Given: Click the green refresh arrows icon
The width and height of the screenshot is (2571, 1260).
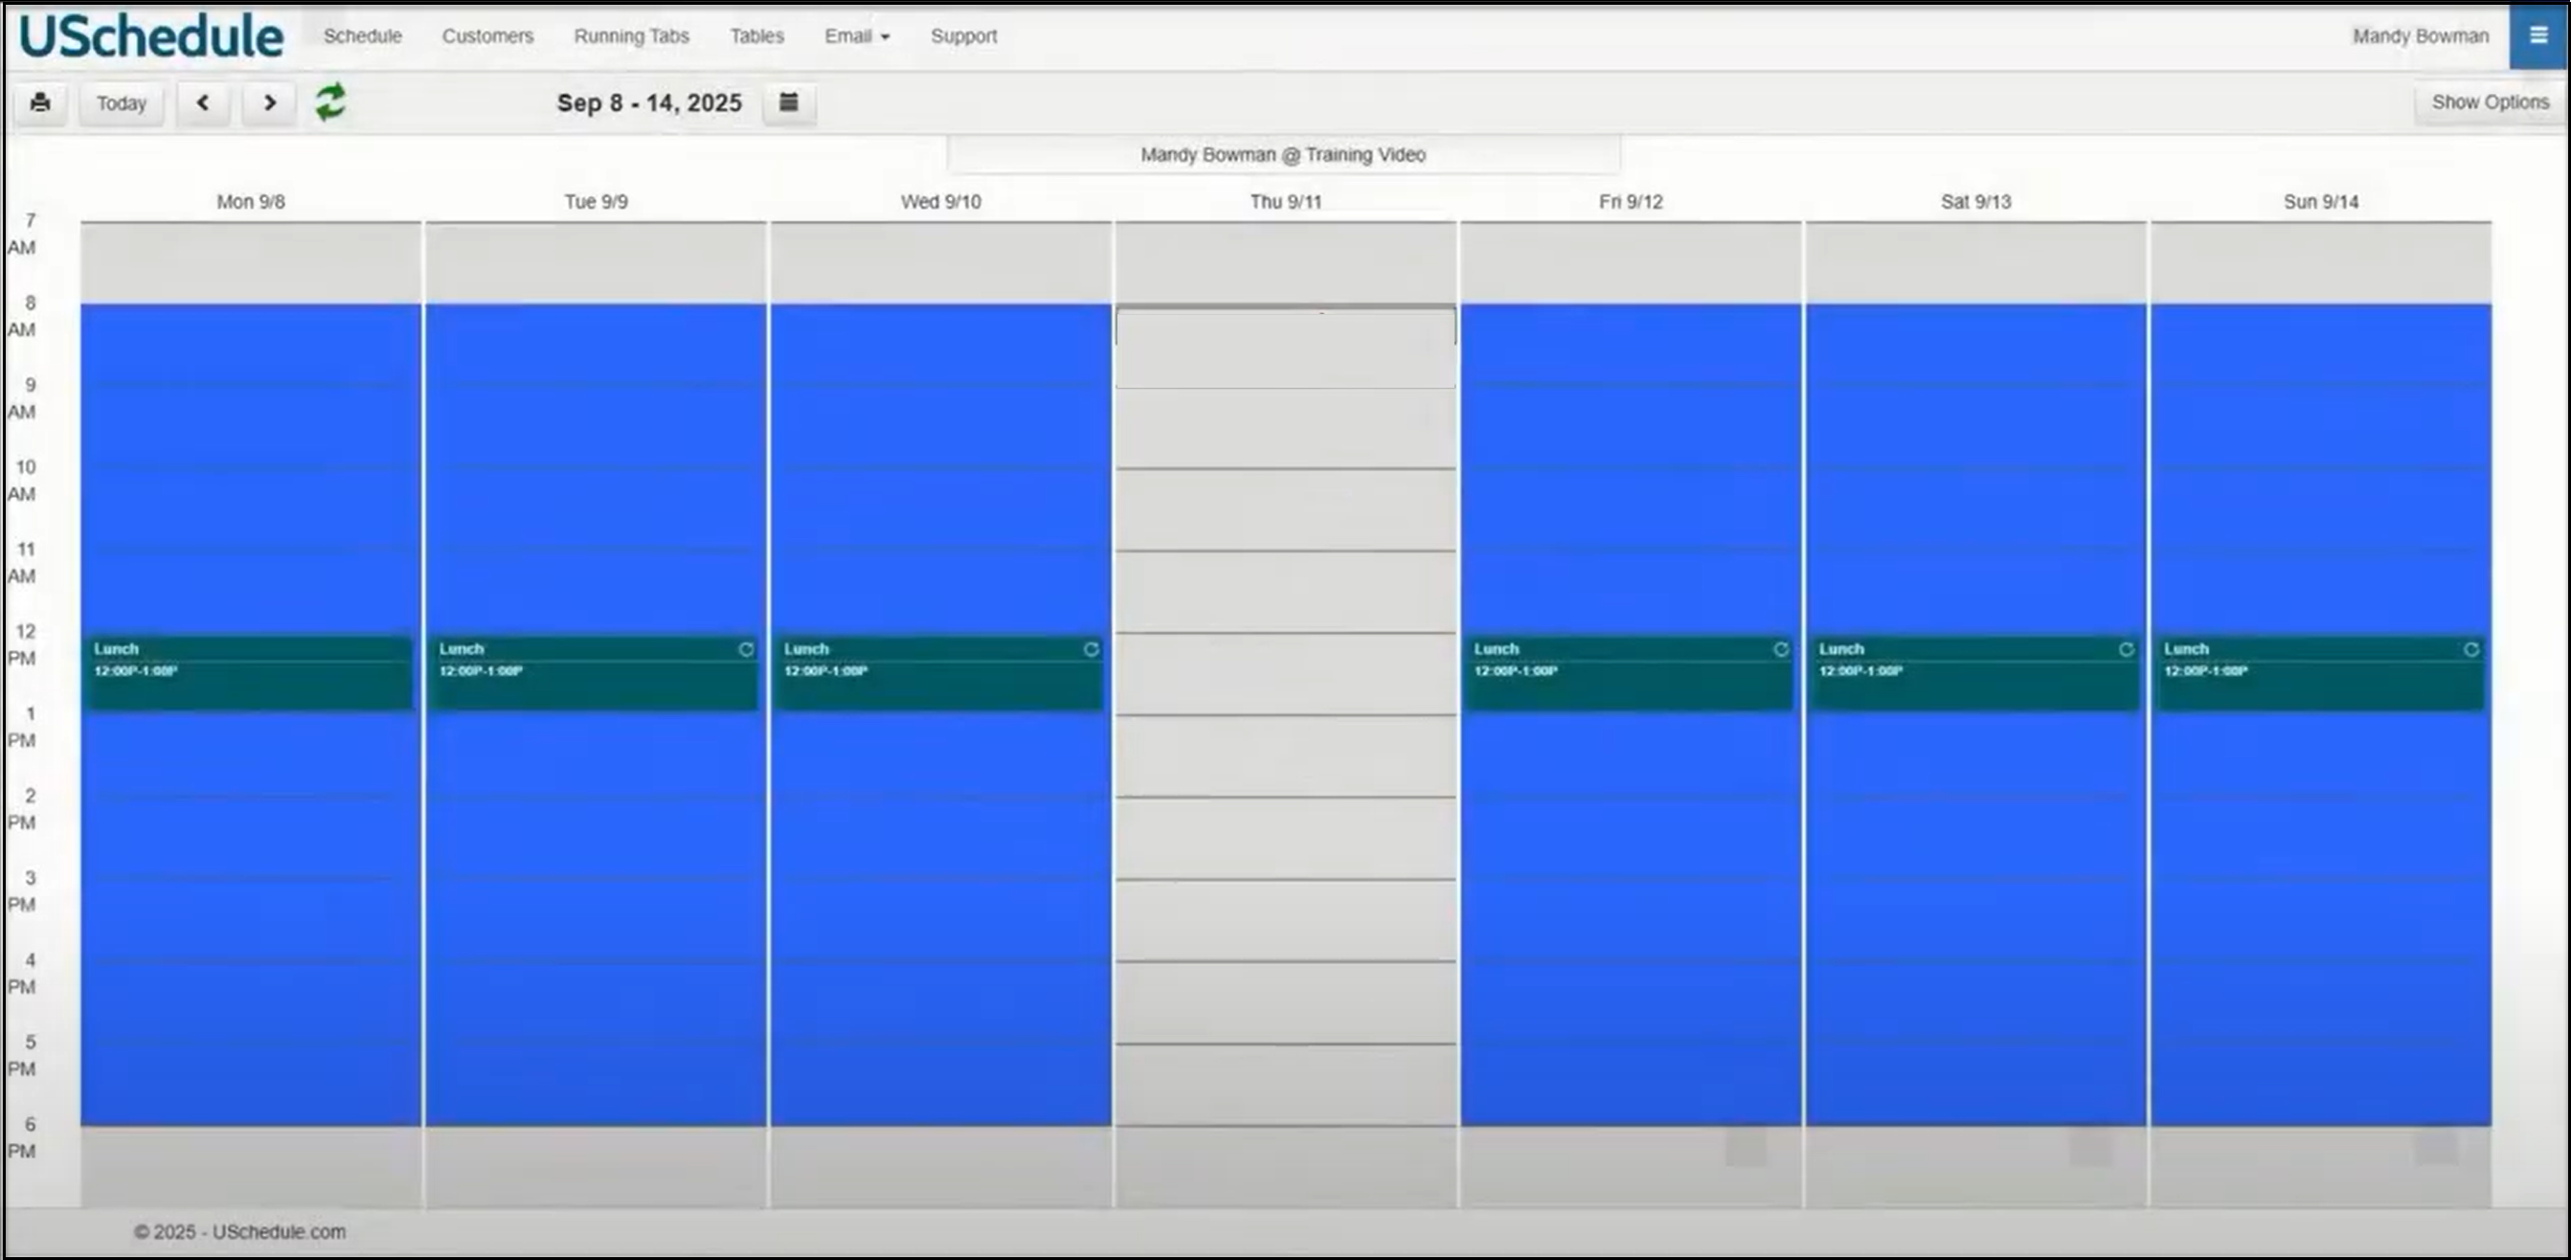Looking at the screenshot, I should (330, 101).
